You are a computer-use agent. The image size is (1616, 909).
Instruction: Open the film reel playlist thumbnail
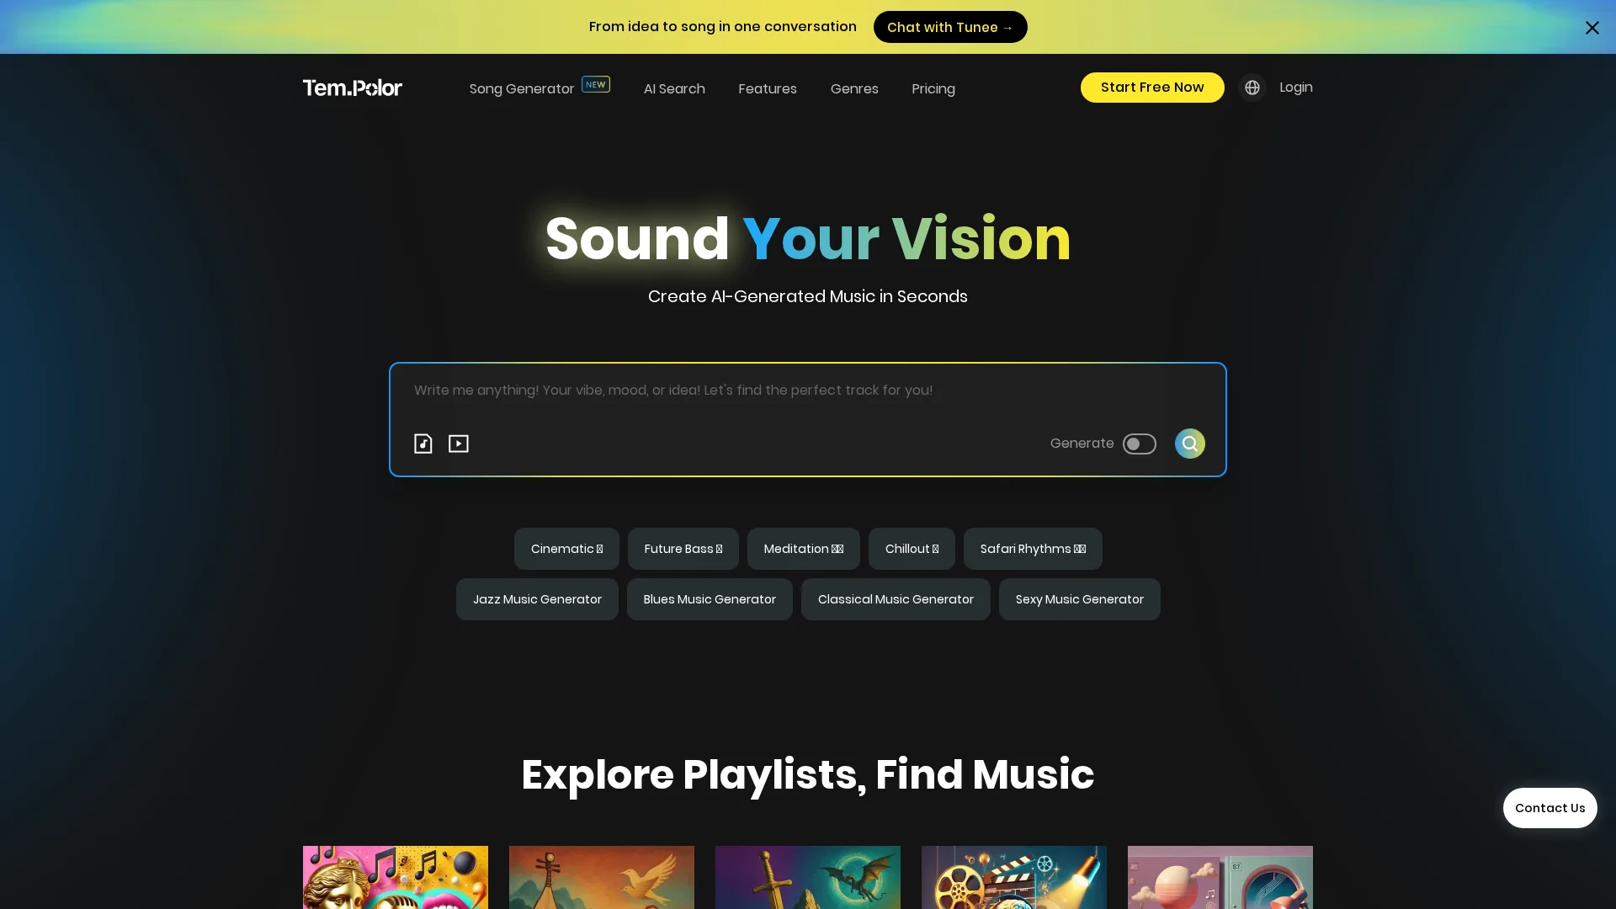point(1014,877)
